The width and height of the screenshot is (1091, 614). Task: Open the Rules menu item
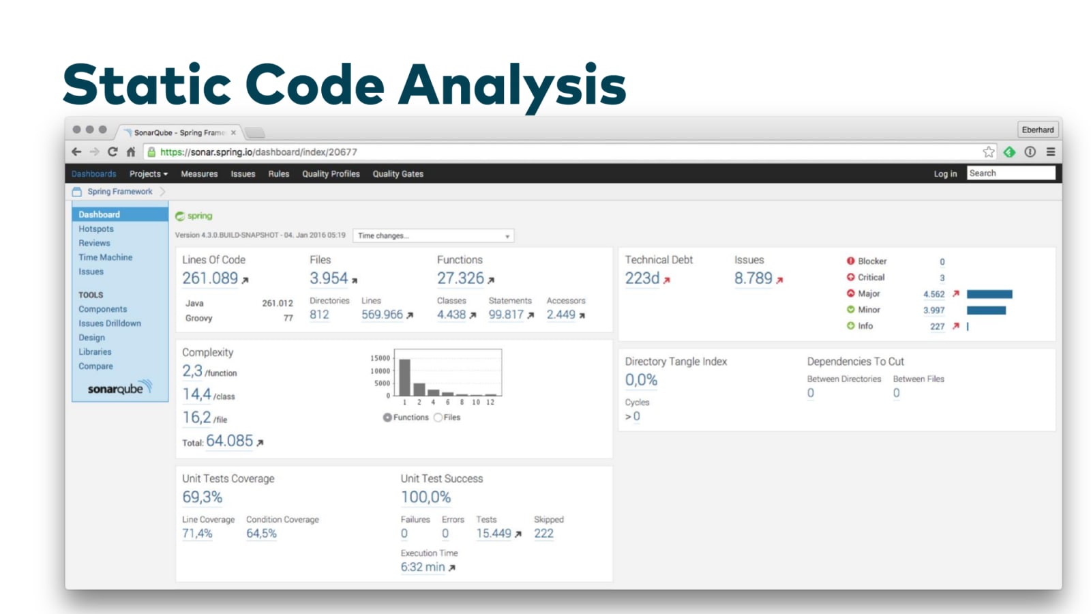coord(279,174)
